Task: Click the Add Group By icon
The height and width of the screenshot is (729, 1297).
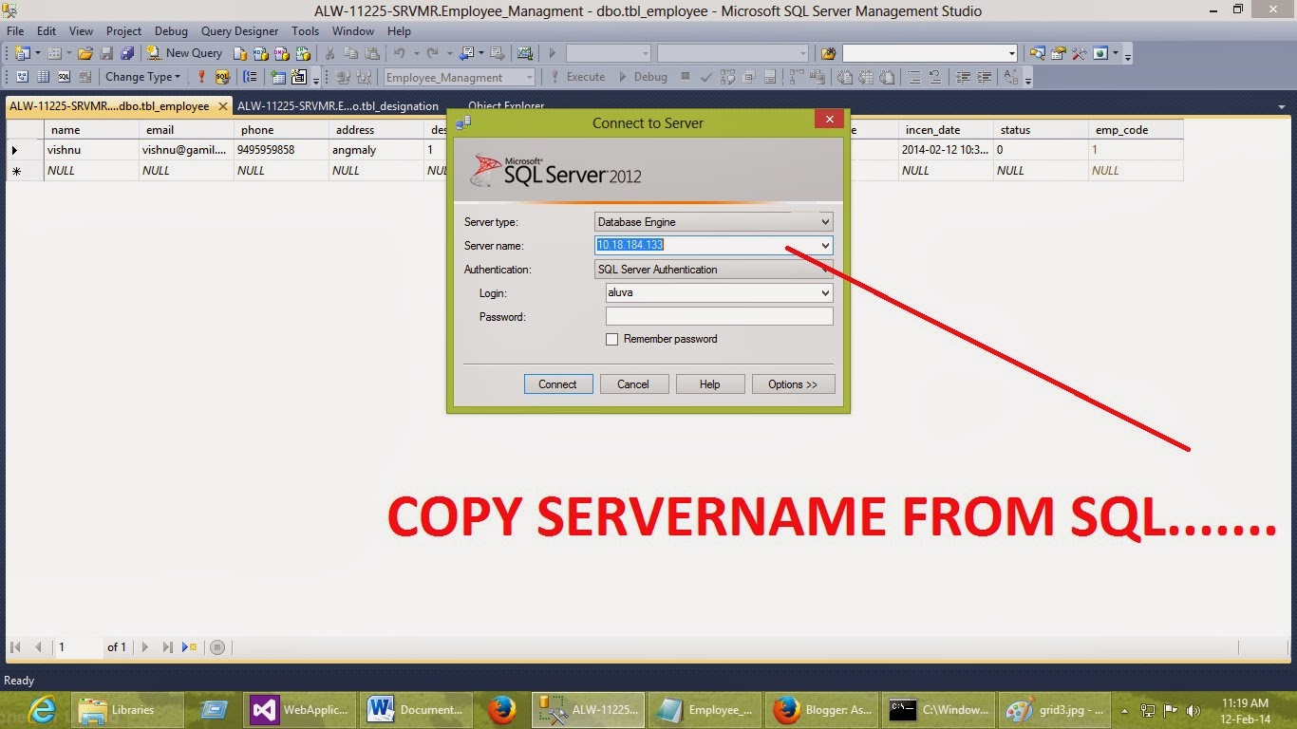Action: point(250,77)
